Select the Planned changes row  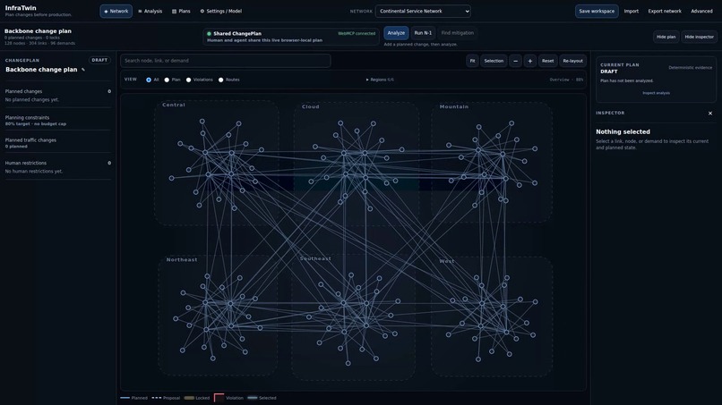(58, 95)
